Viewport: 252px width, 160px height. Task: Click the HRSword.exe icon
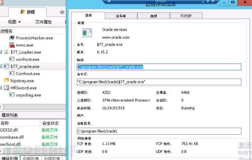tap(7, 88)
